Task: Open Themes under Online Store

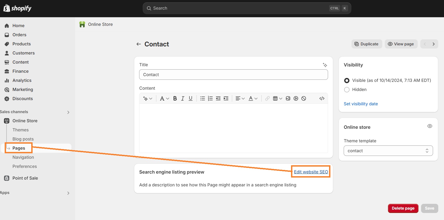Action: pyautogui.click(x=21, y=130)
